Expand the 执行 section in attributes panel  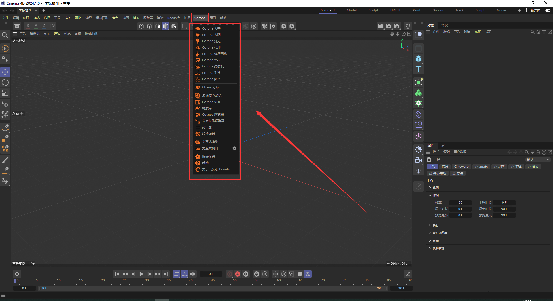435,225
